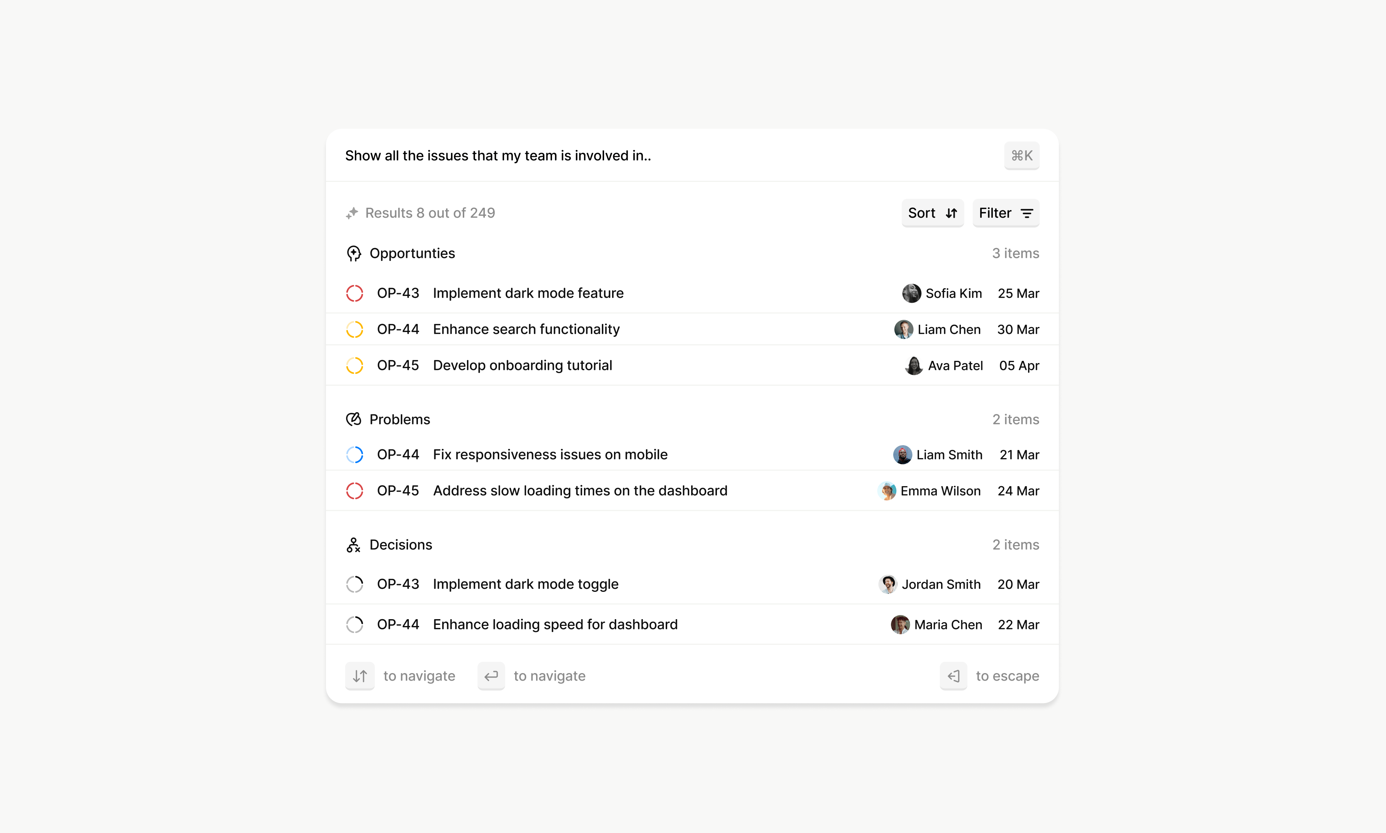Toggle the yellow status ring for OP-45 onboarding tutorial

tap(355, 365)
